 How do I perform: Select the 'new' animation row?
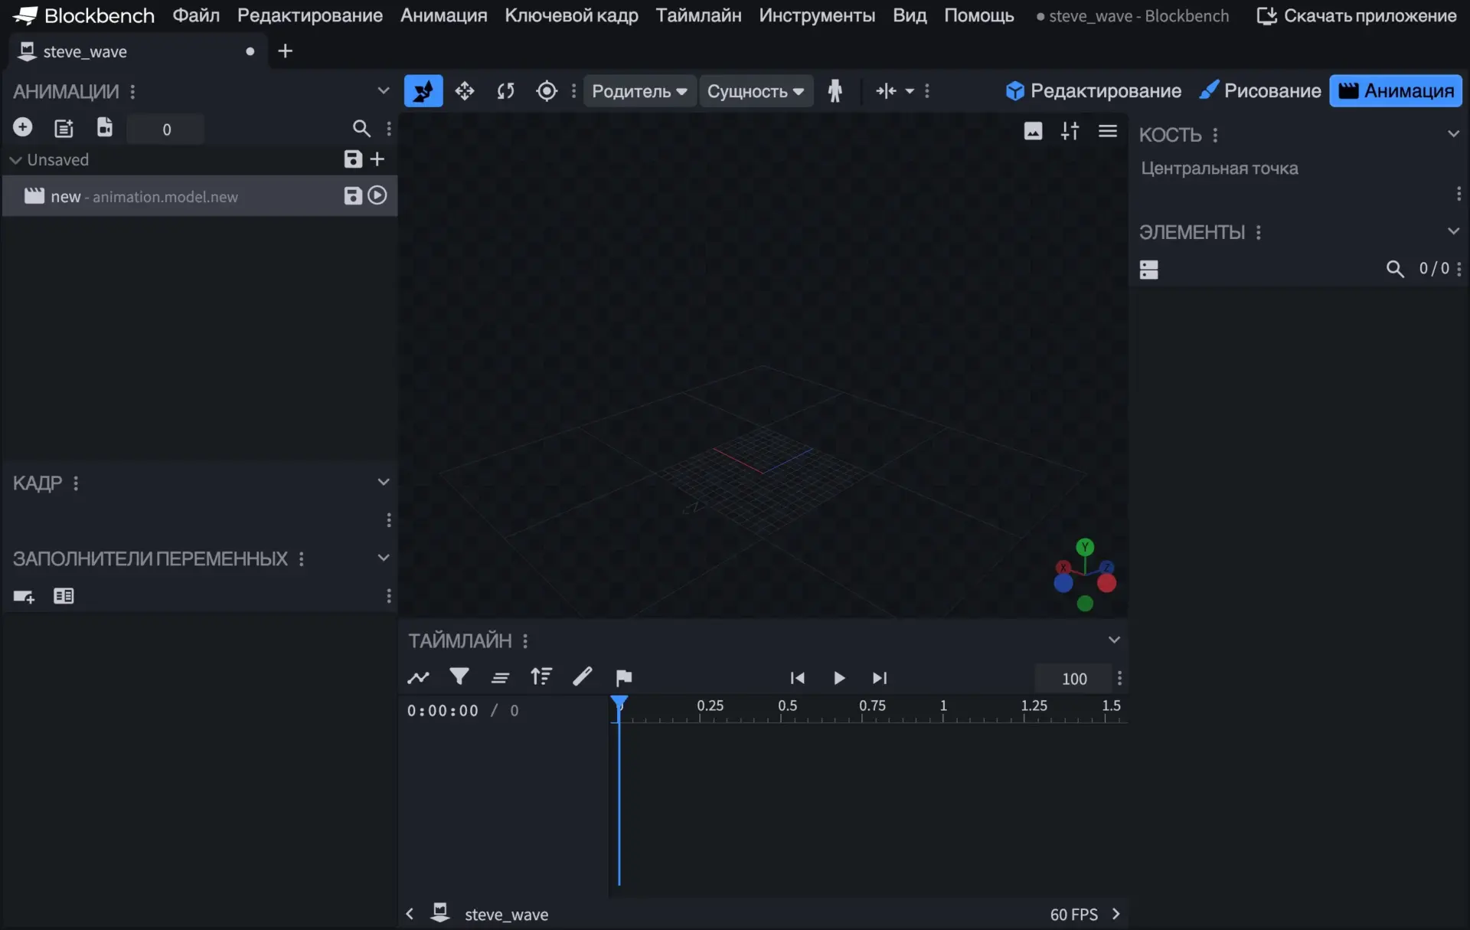pos(199,196)
